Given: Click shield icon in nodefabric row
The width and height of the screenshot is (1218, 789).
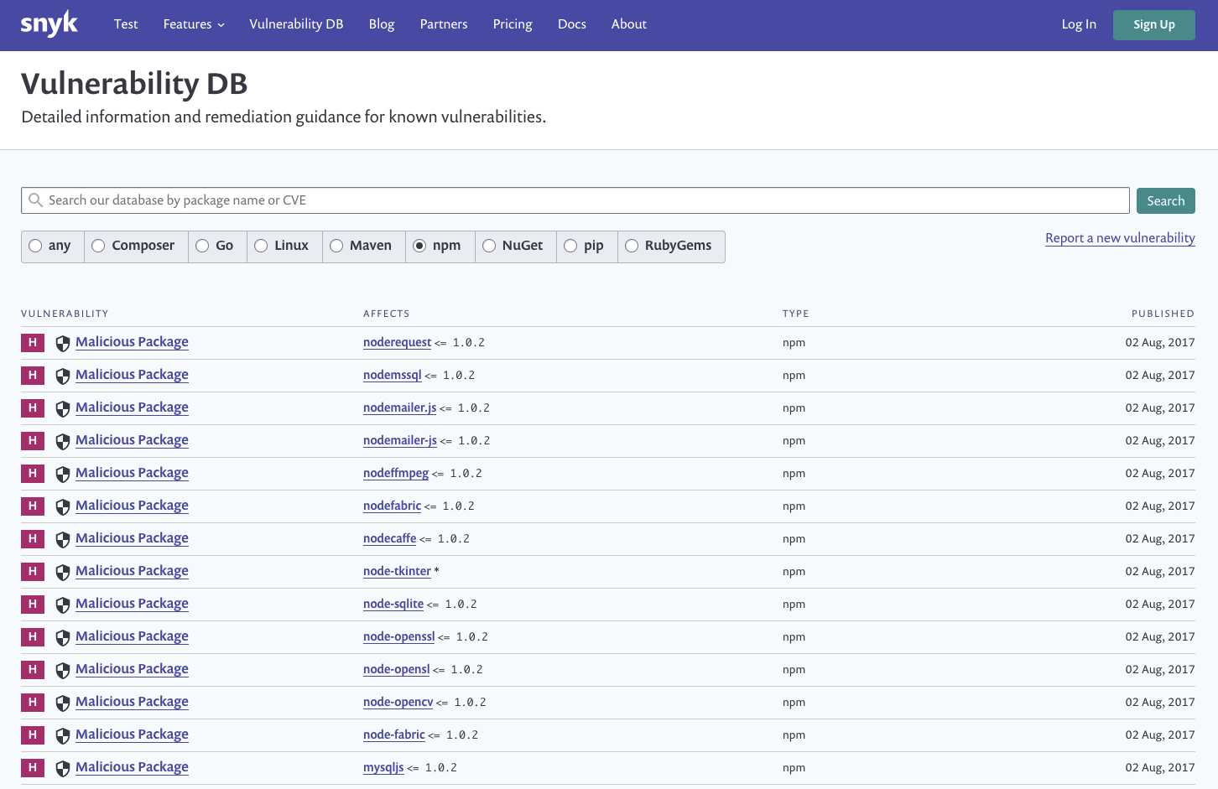Looking at the screenshot, I should point(63,507).
